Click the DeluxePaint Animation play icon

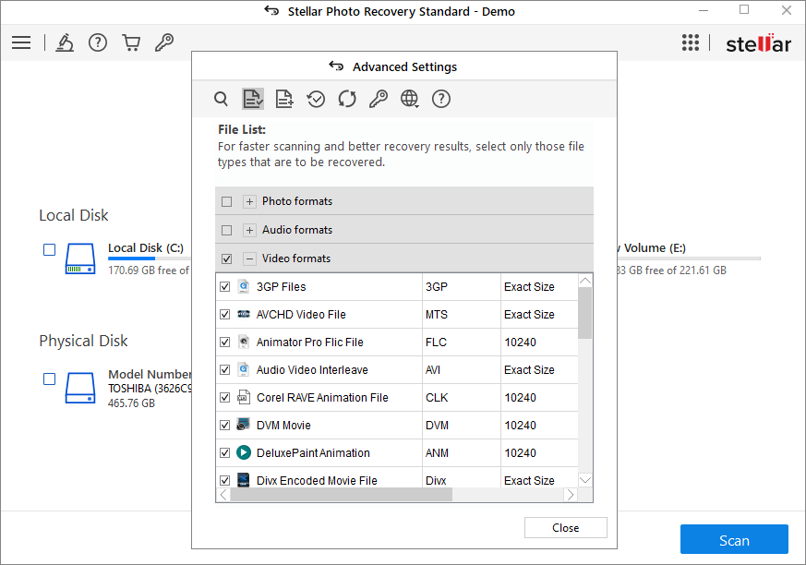click(x=244, y=452)
